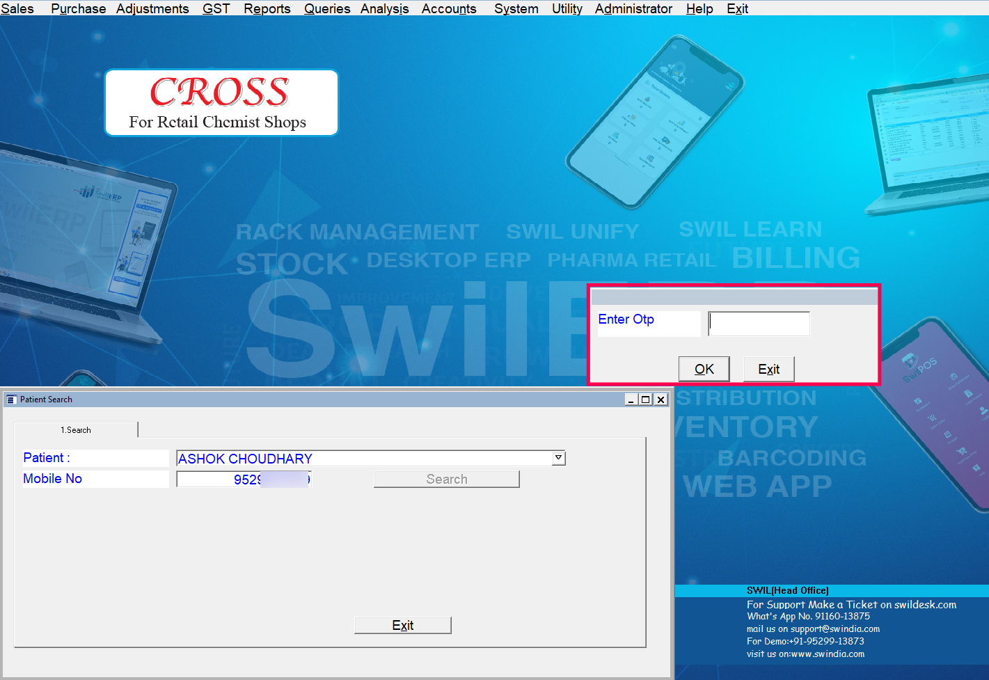Expand the Patient dropdown arrow
This screenshot has height=680, width=989.
pyautogui.click(x=559, y=458)
